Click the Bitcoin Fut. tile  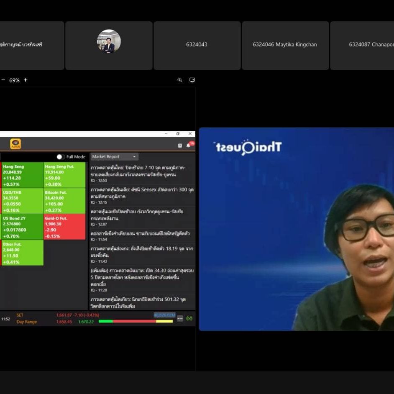pyautogui.click(x=64, y=201)
